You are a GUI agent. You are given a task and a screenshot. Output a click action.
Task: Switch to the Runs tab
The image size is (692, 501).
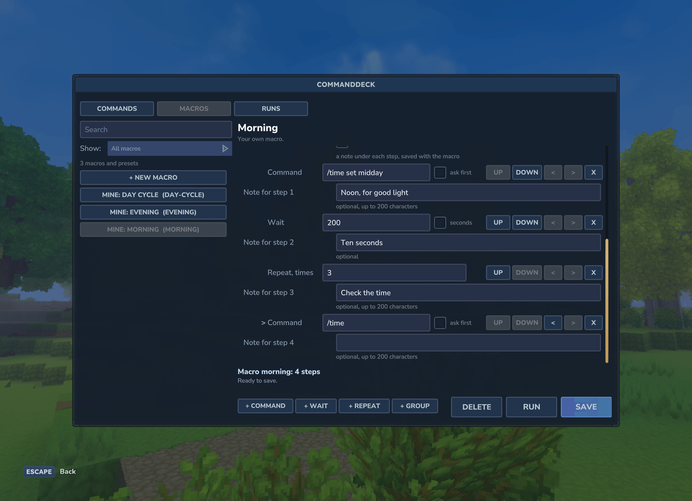click(271, 109)
